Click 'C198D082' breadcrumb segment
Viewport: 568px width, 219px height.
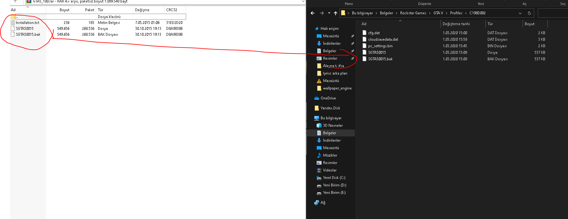pyautogui.click(x=478, y=13)
